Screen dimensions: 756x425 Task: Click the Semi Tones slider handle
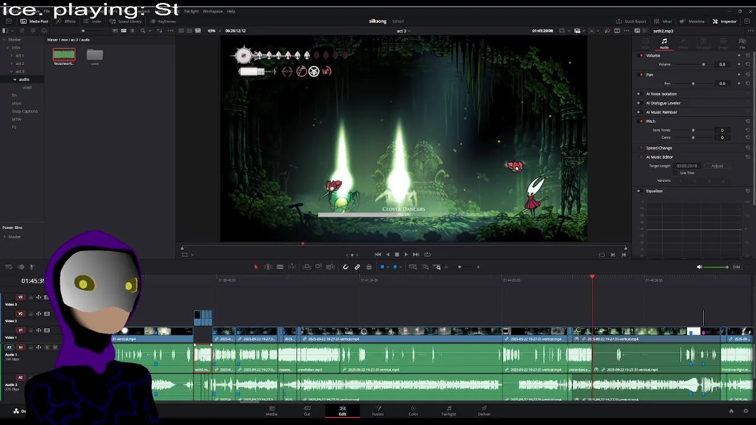point(693,130)
